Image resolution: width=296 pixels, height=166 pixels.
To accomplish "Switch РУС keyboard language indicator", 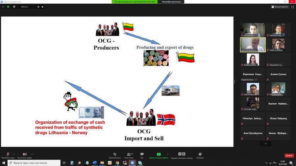I will coord(275,163).
